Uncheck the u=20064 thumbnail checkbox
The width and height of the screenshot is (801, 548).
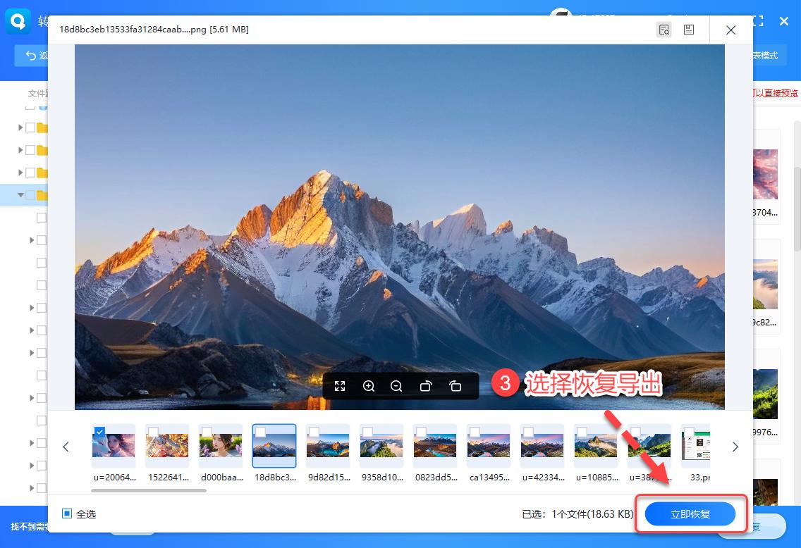point(99,432)
